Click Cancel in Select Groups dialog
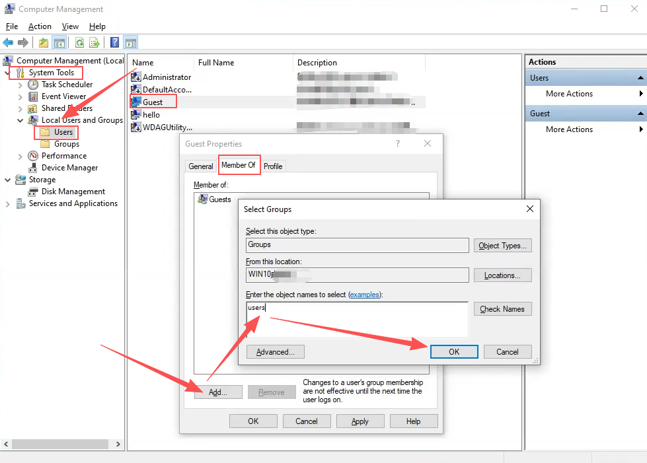647x463 pixels. click(x=508, y=351)
